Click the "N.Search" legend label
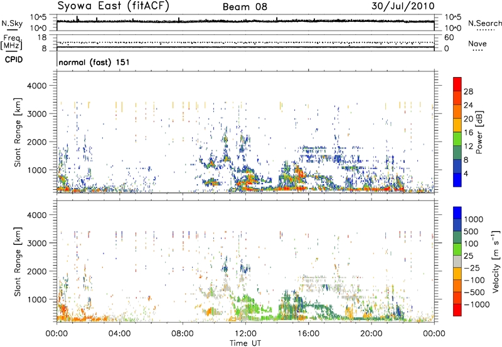 coord(484,23)
